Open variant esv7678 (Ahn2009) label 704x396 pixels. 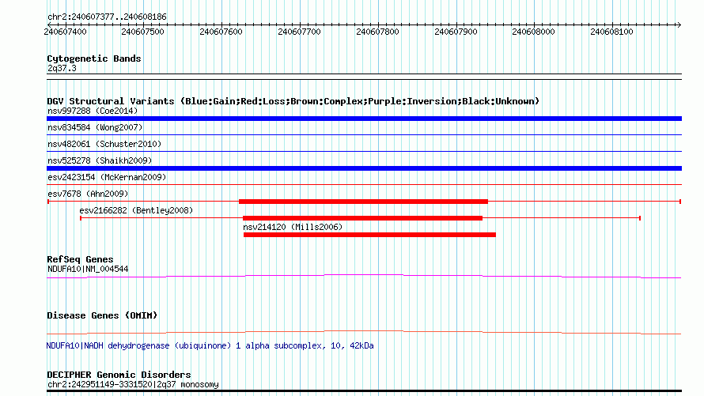pyautogui.click(x=88, y=194)
